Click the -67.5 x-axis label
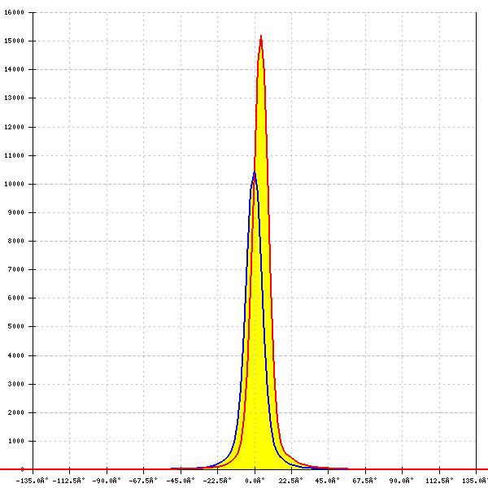The height and width of the screenshot is (488, 488). (143, 481)
